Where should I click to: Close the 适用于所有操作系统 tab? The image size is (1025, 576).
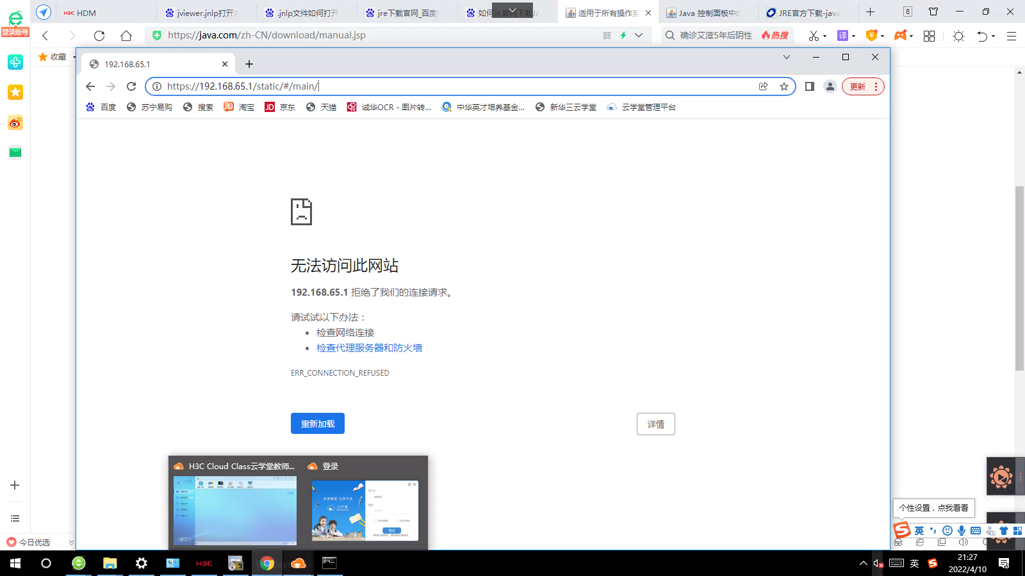click(648, 13)
